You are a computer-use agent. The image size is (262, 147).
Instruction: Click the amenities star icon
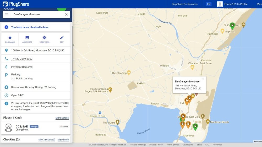[6, 87]
